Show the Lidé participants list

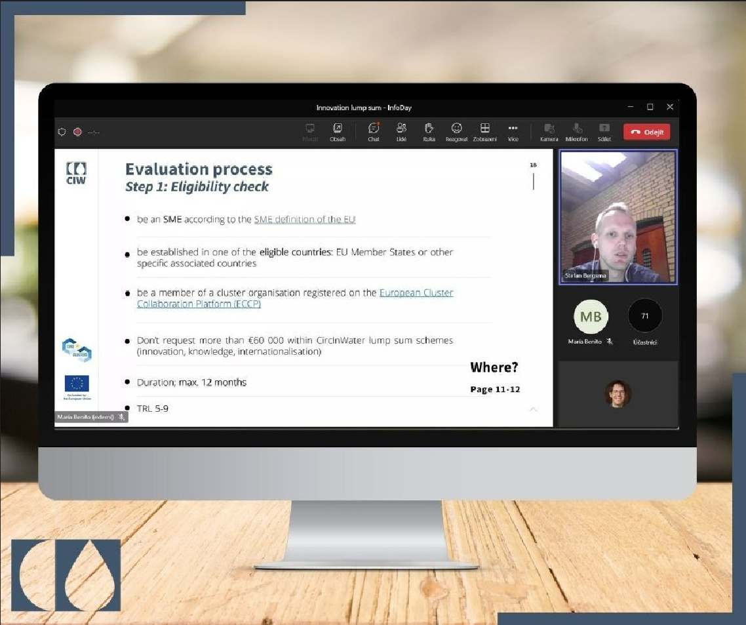click(x=401, y=131)
